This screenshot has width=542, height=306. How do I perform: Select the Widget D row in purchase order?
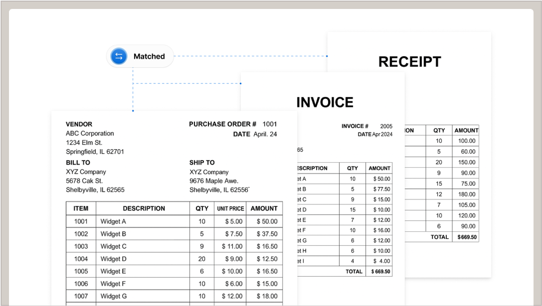pyautogui.click(x=114, y=259)
